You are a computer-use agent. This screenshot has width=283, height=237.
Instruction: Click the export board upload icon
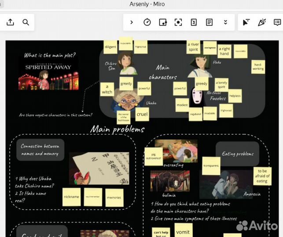click(10, 22)
